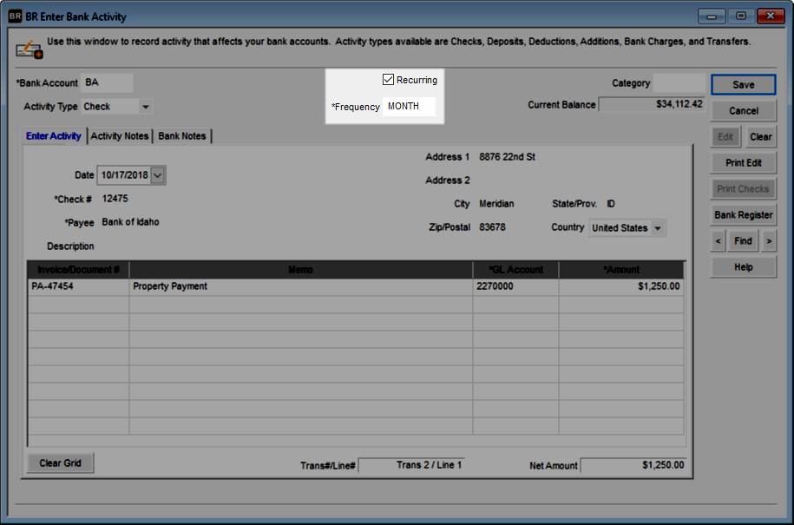Click the Find button
The height and width of the screenshot is (525, 794).
(744, 240)
